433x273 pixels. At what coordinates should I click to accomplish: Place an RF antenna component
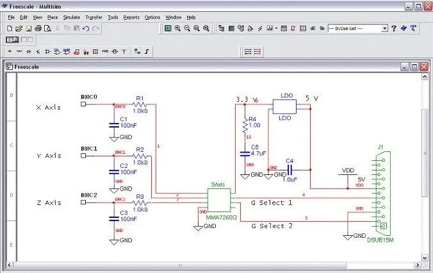[x=124, y=51]
